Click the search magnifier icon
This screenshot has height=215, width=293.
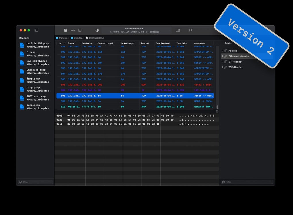tap(191, 30)
